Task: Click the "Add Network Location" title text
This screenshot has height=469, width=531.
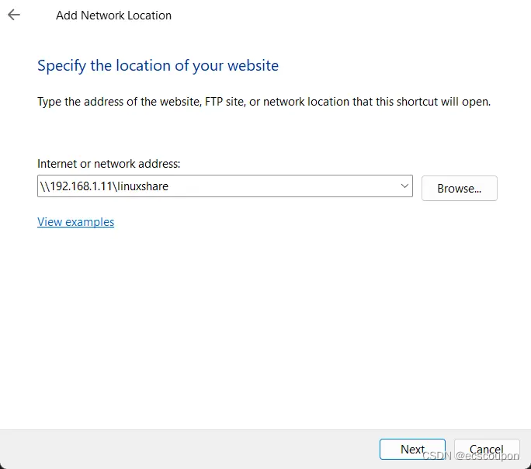Action: (x=113, y=16)
